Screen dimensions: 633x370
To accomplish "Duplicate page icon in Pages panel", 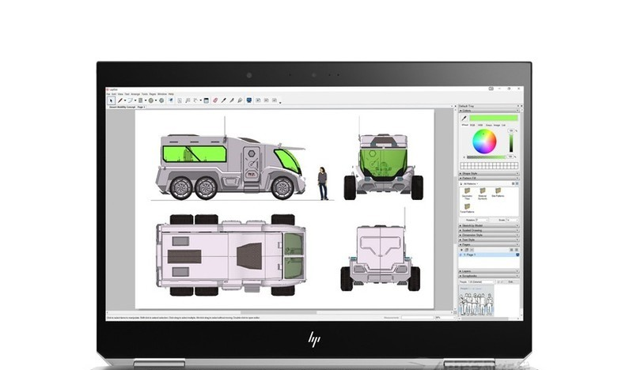I will [x=467, y=250].
